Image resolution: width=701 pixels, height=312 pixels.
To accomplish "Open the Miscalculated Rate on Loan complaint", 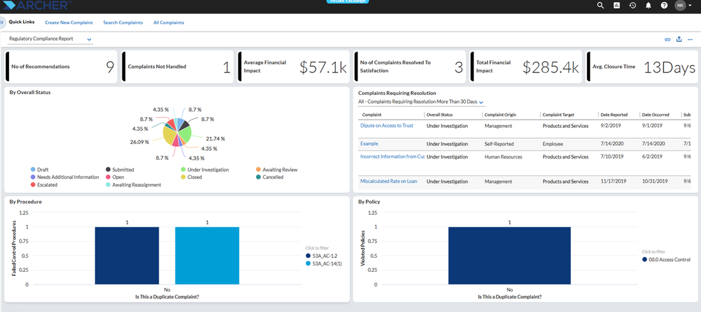I will coord(389,181).
